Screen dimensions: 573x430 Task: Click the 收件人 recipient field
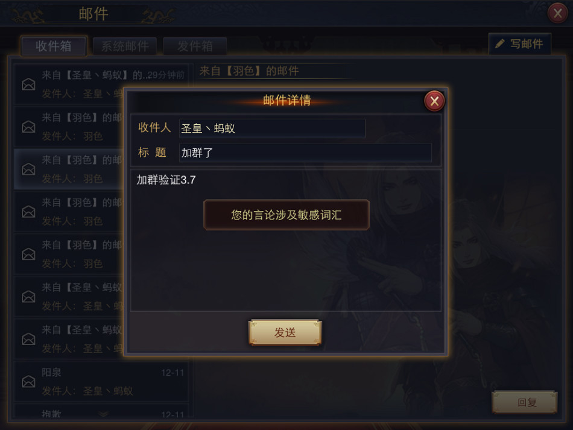pos(272,128)
